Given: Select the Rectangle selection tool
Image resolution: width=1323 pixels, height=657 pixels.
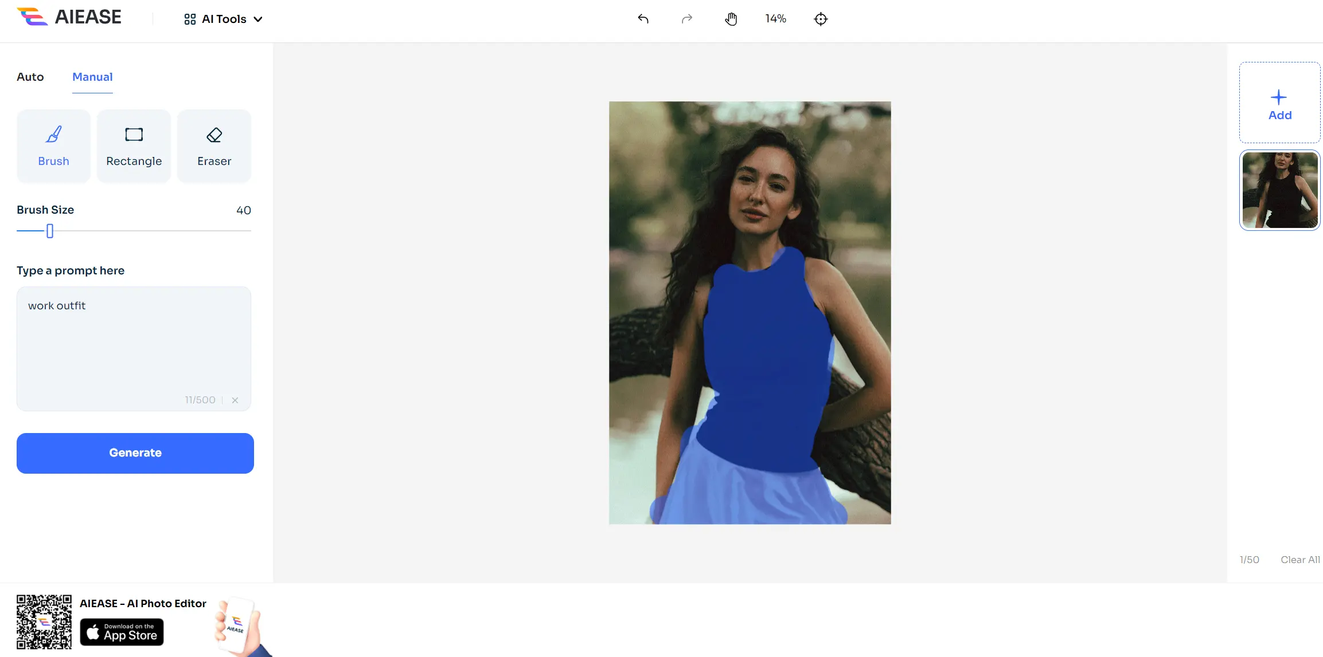Looking at the screenshot, I should 134,146.
